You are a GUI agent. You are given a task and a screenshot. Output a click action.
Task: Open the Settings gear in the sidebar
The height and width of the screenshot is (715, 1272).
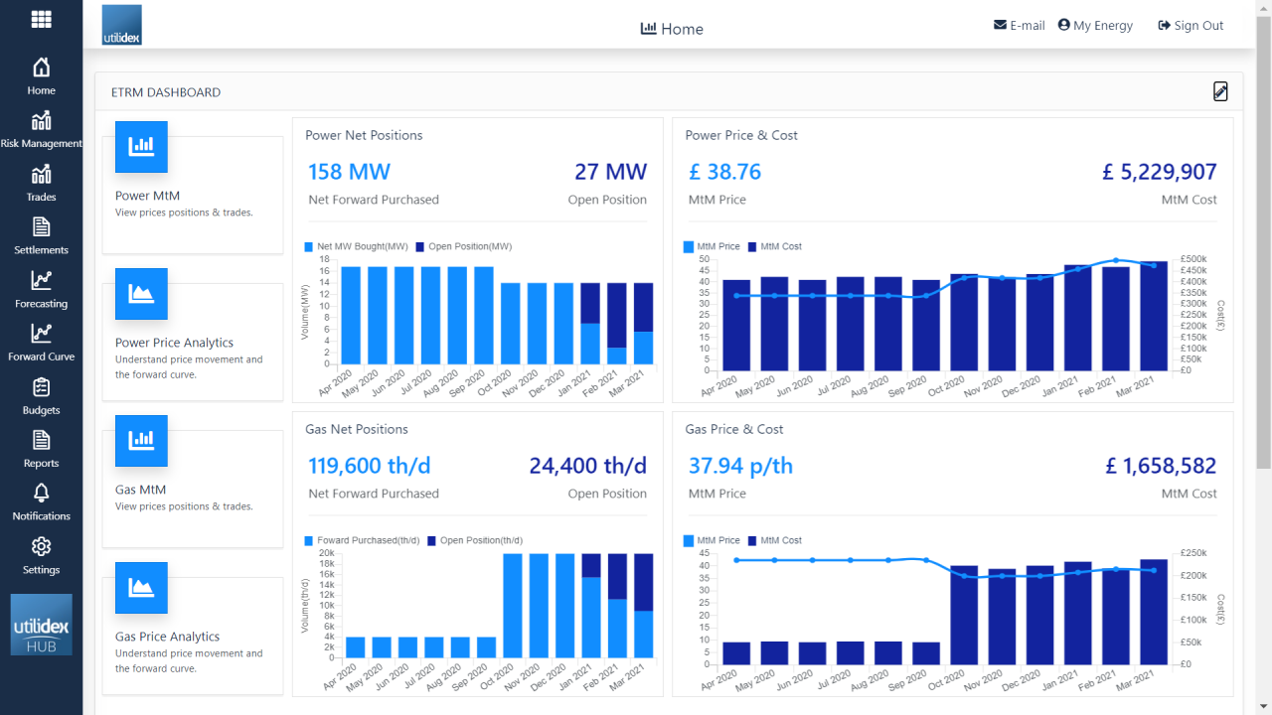pos(41,556)
